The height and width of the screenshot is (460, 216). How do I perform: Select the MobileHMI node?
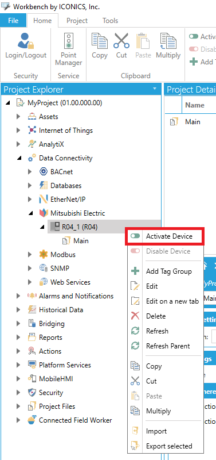56,379
